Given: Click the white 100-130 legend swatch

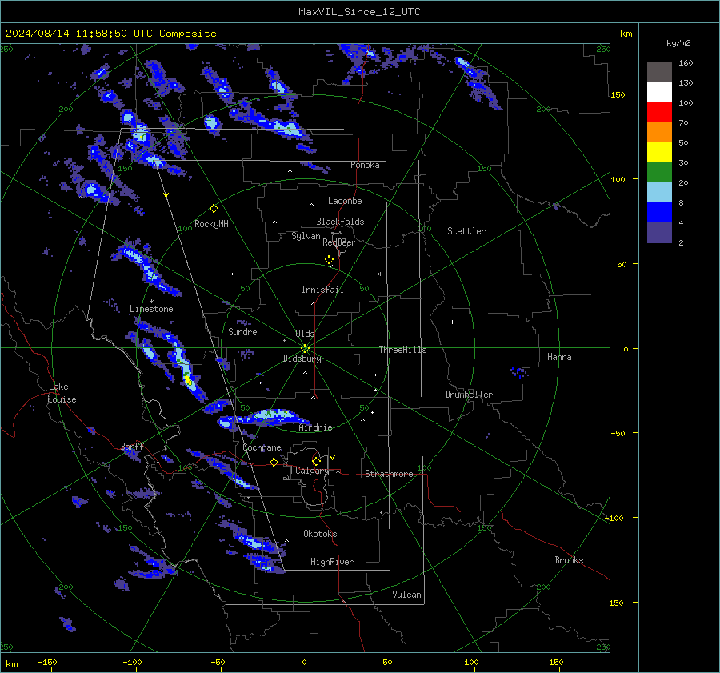Looking at the screenshot, I should point(659,92).
